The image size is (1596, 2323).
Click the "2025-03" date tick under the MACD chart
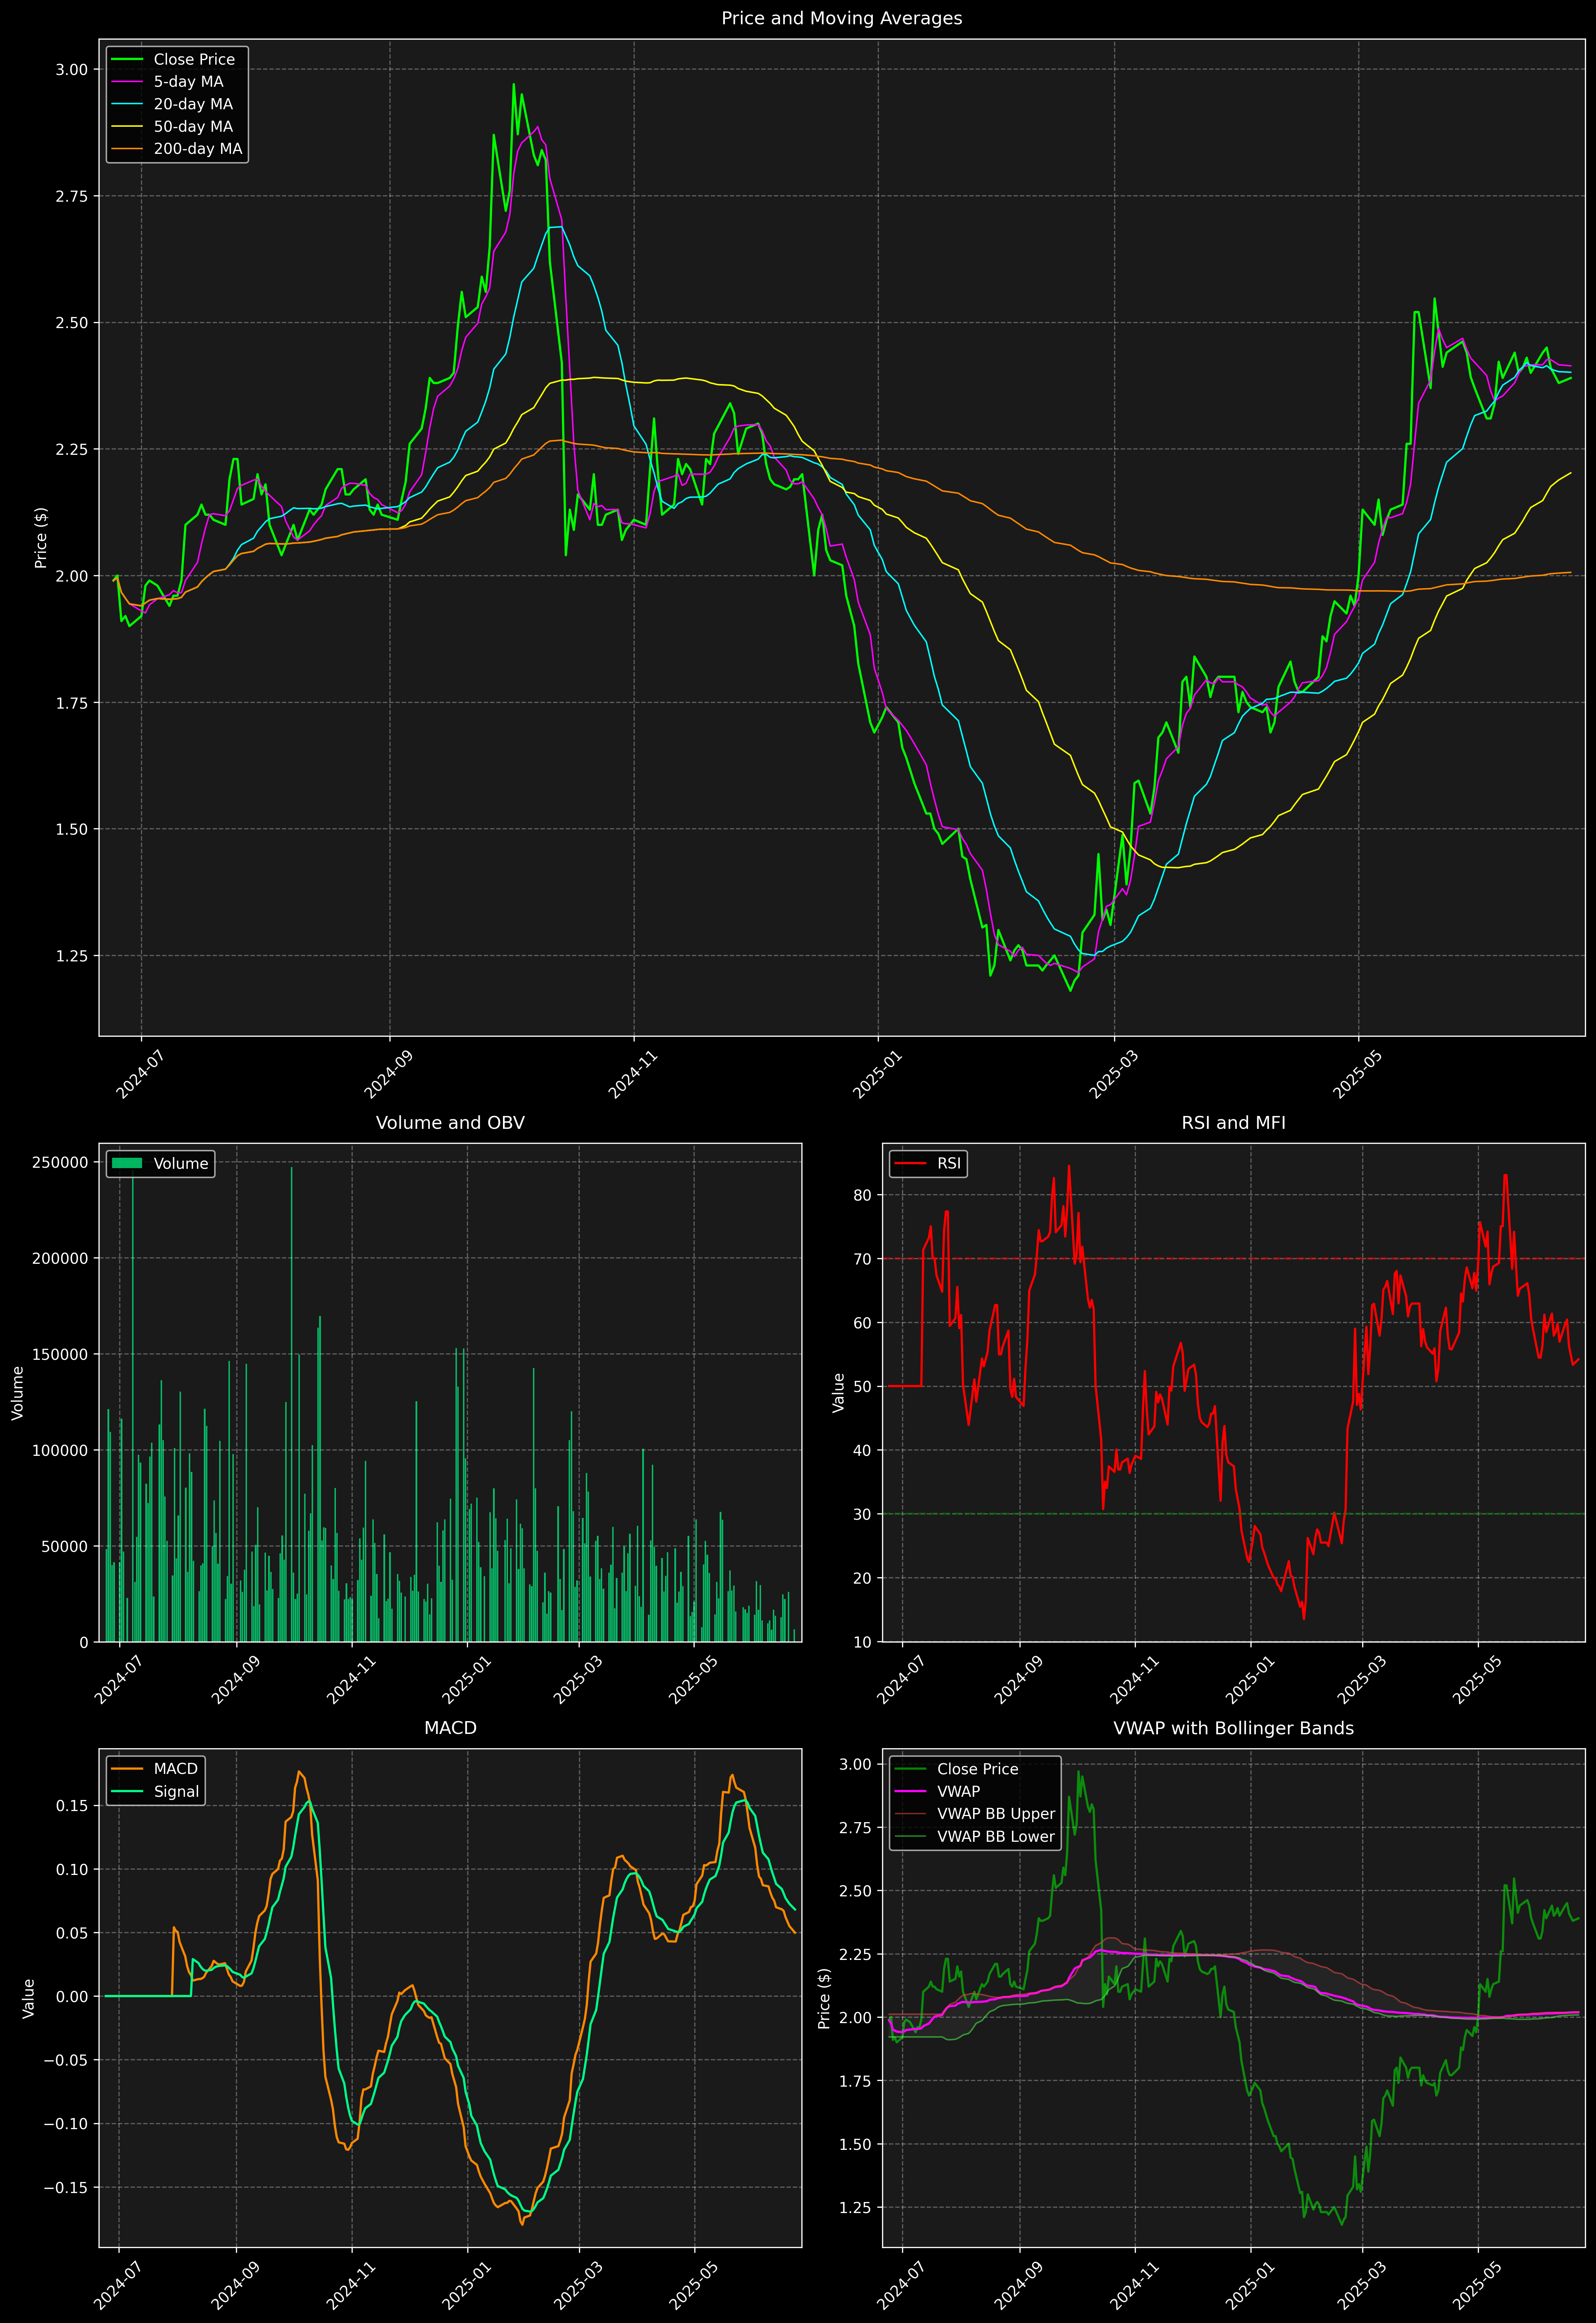point(576,2286)
